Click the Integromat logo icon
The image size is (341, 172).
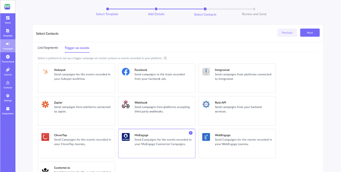(x=206, y=72)
